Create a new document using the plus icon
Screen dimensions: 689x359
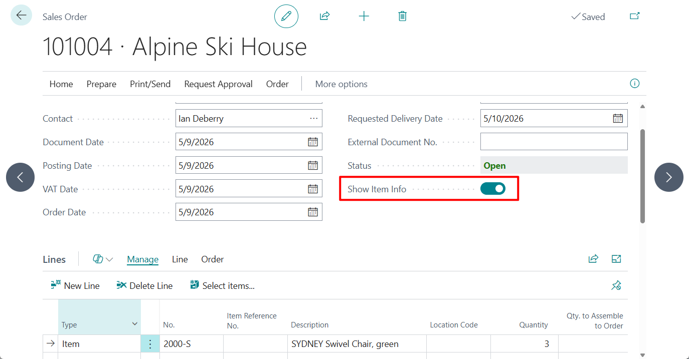364,16
